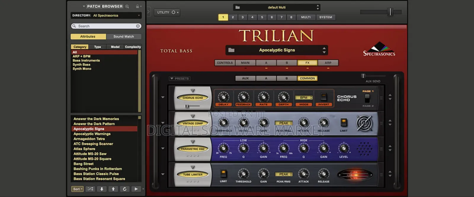The width and height of the screenshot is (474, 197).
Task: Flip the Page 1/Page 2 switch
Action: (x=367, y=98)
